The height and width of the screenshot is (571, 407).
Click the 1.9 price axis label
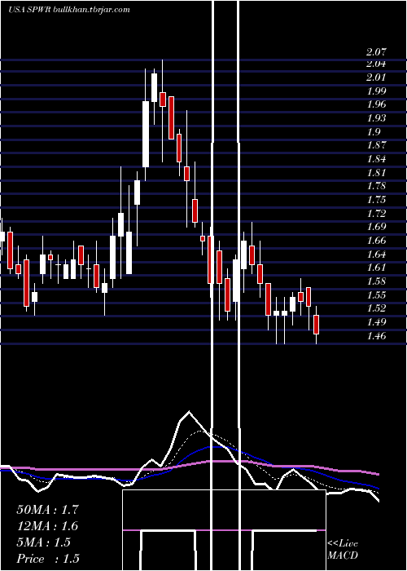(x=373, y=132)
